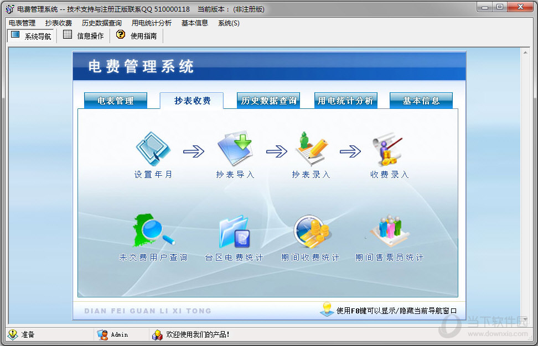Open the 抄表收费 menu in menu bar

[x=59, y=23]
